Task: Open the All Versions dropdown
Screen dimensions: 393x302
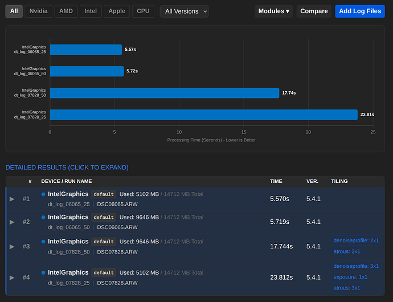Action: [184, 11]
